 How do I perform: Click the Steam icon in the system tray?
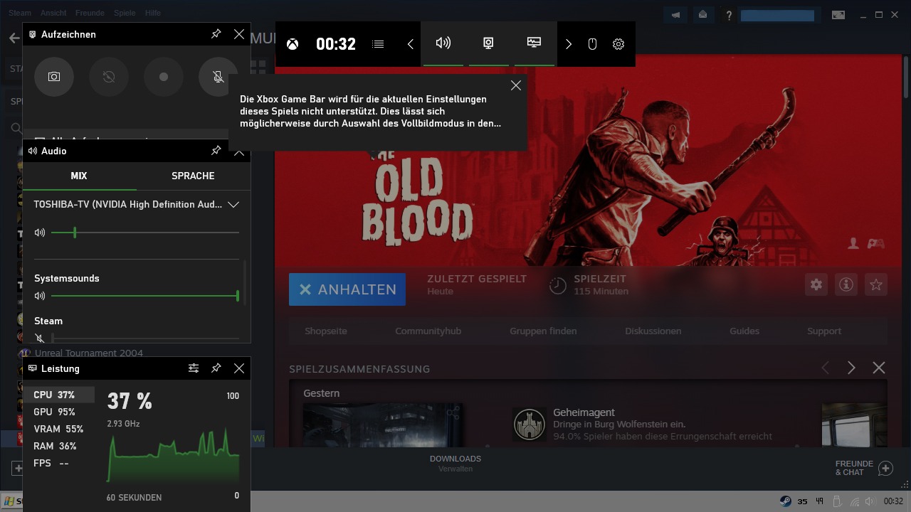point(785,501)
